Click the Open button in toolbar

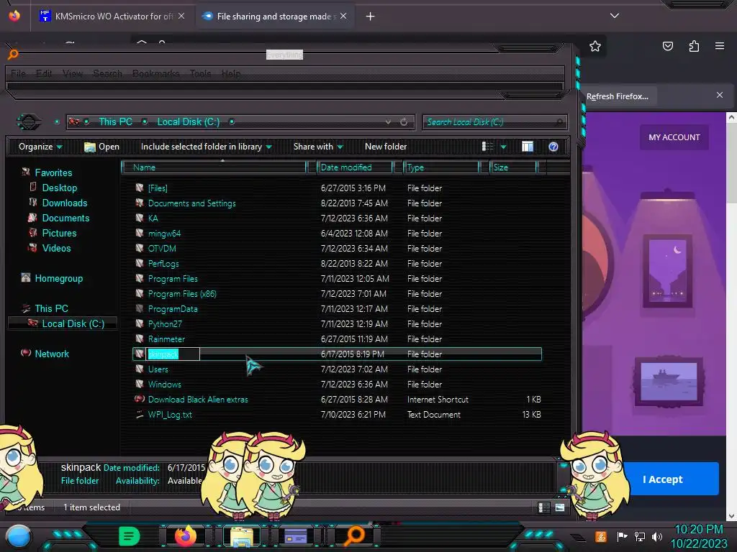coord(101,147)
